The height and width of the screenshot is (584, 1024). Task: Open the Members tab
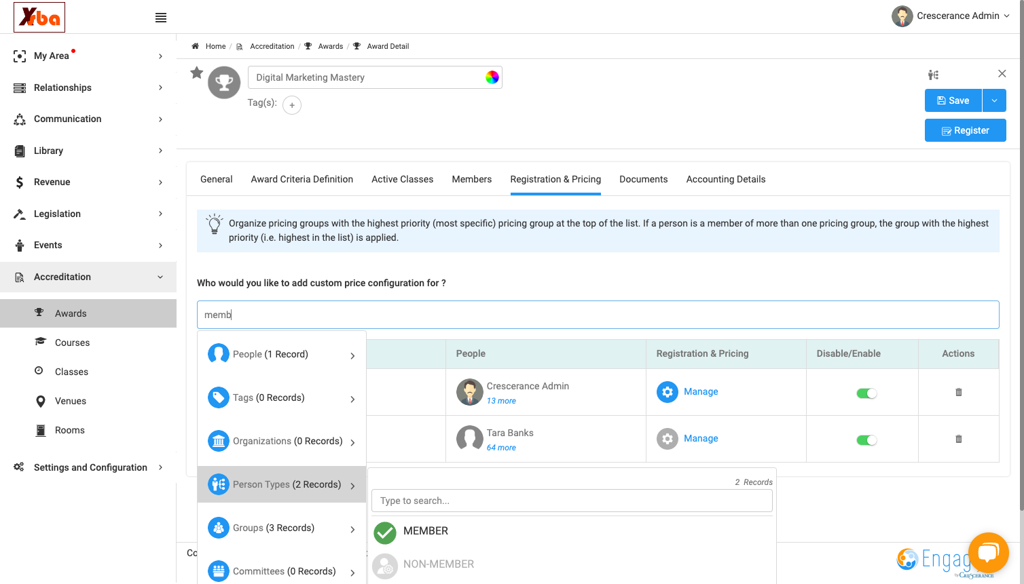point(472,179)
